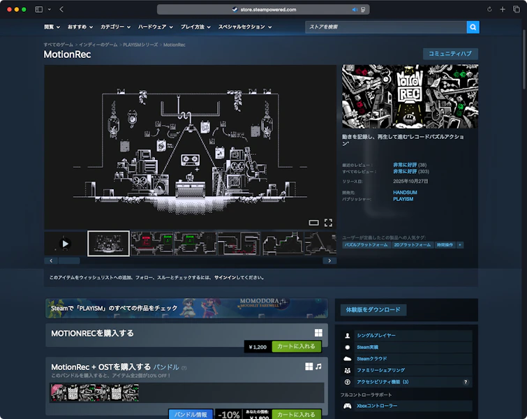Click the MotionRec capsule header image
This screenshot has height=419, width=527.
coord(410,96)
